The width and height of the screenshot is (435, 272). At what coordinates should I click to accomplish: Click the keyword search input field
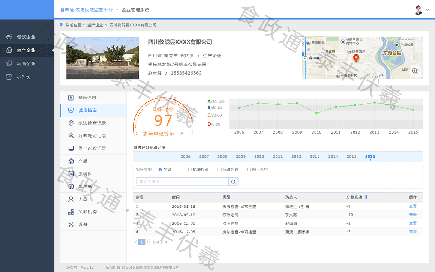[x=182, y=182]
